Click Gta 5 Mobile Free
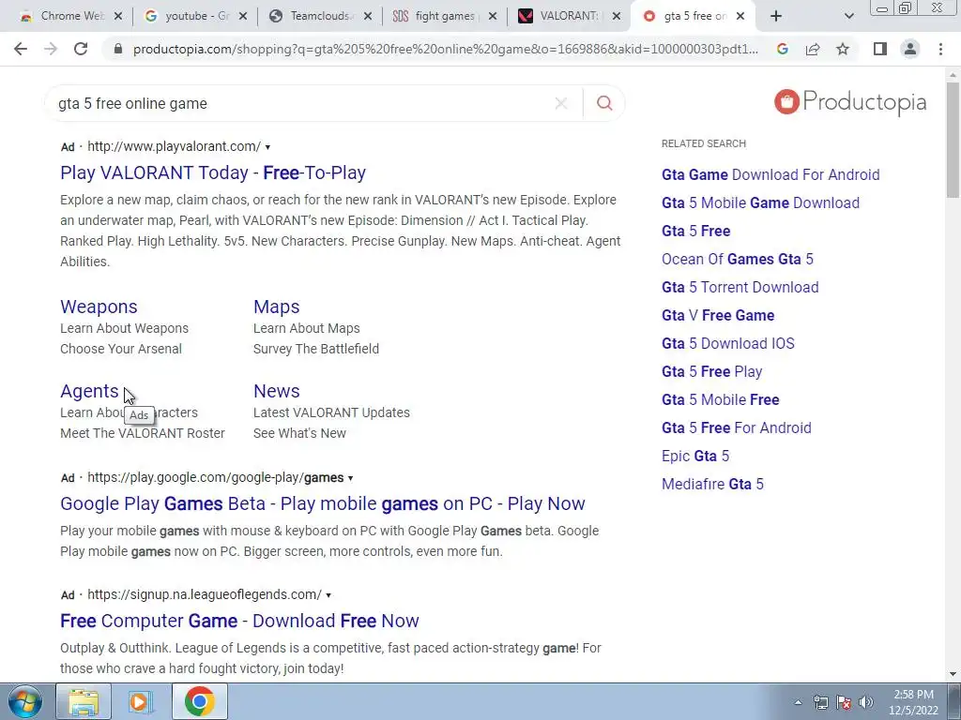Image resolution: width=961 pixels, height=720 pixels. coord(720,399)
